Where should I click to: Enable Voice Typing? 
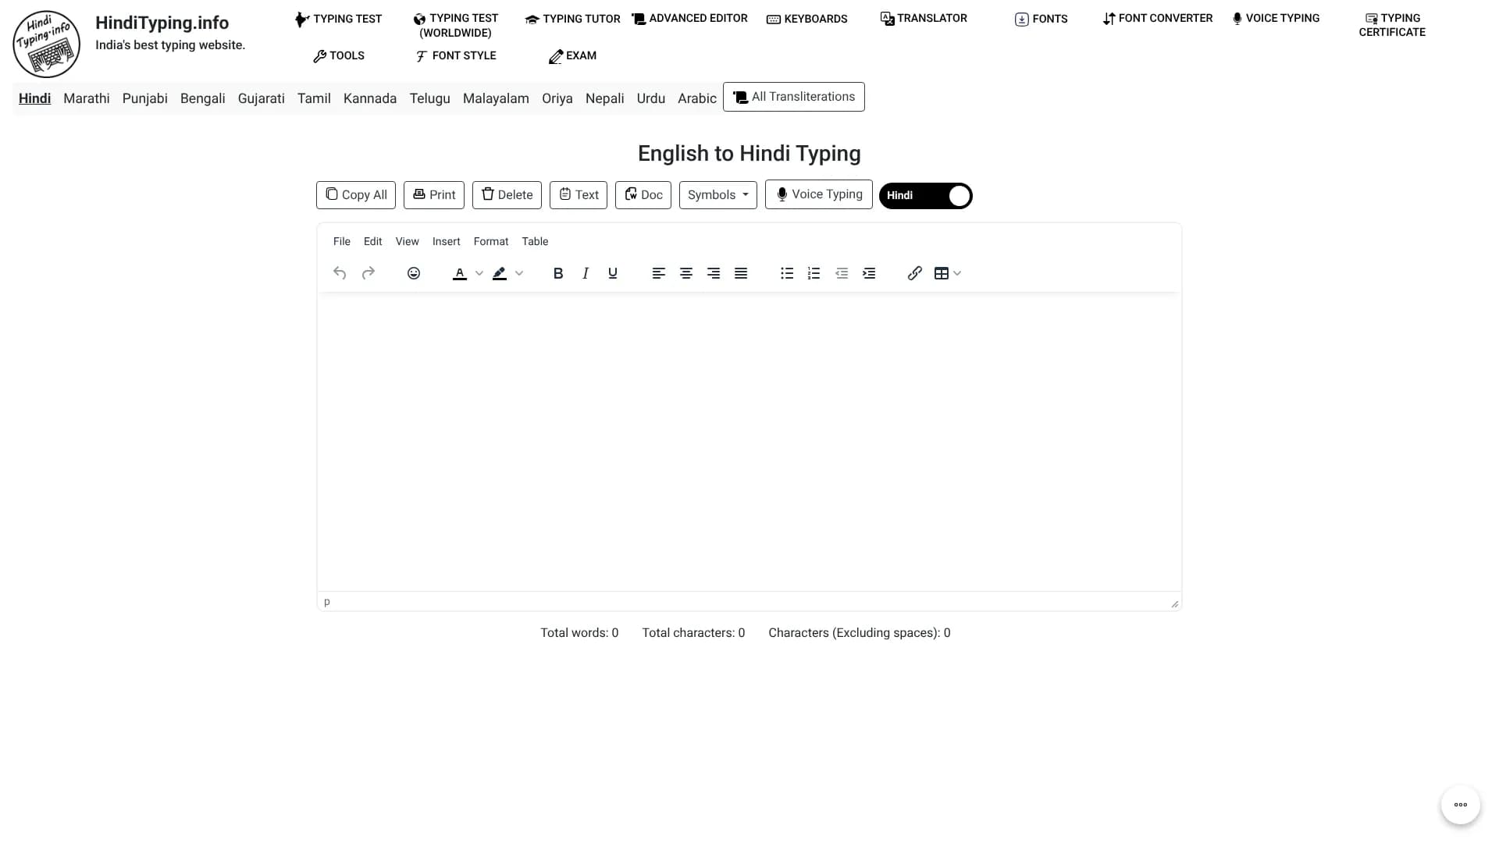pos(818,194)
